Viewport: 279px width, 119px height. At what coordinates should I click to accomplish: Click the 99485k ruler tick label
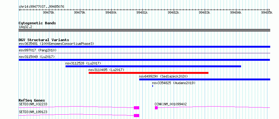(x=267, y=12)
